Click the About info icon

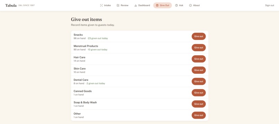click(x=190, y=5)
